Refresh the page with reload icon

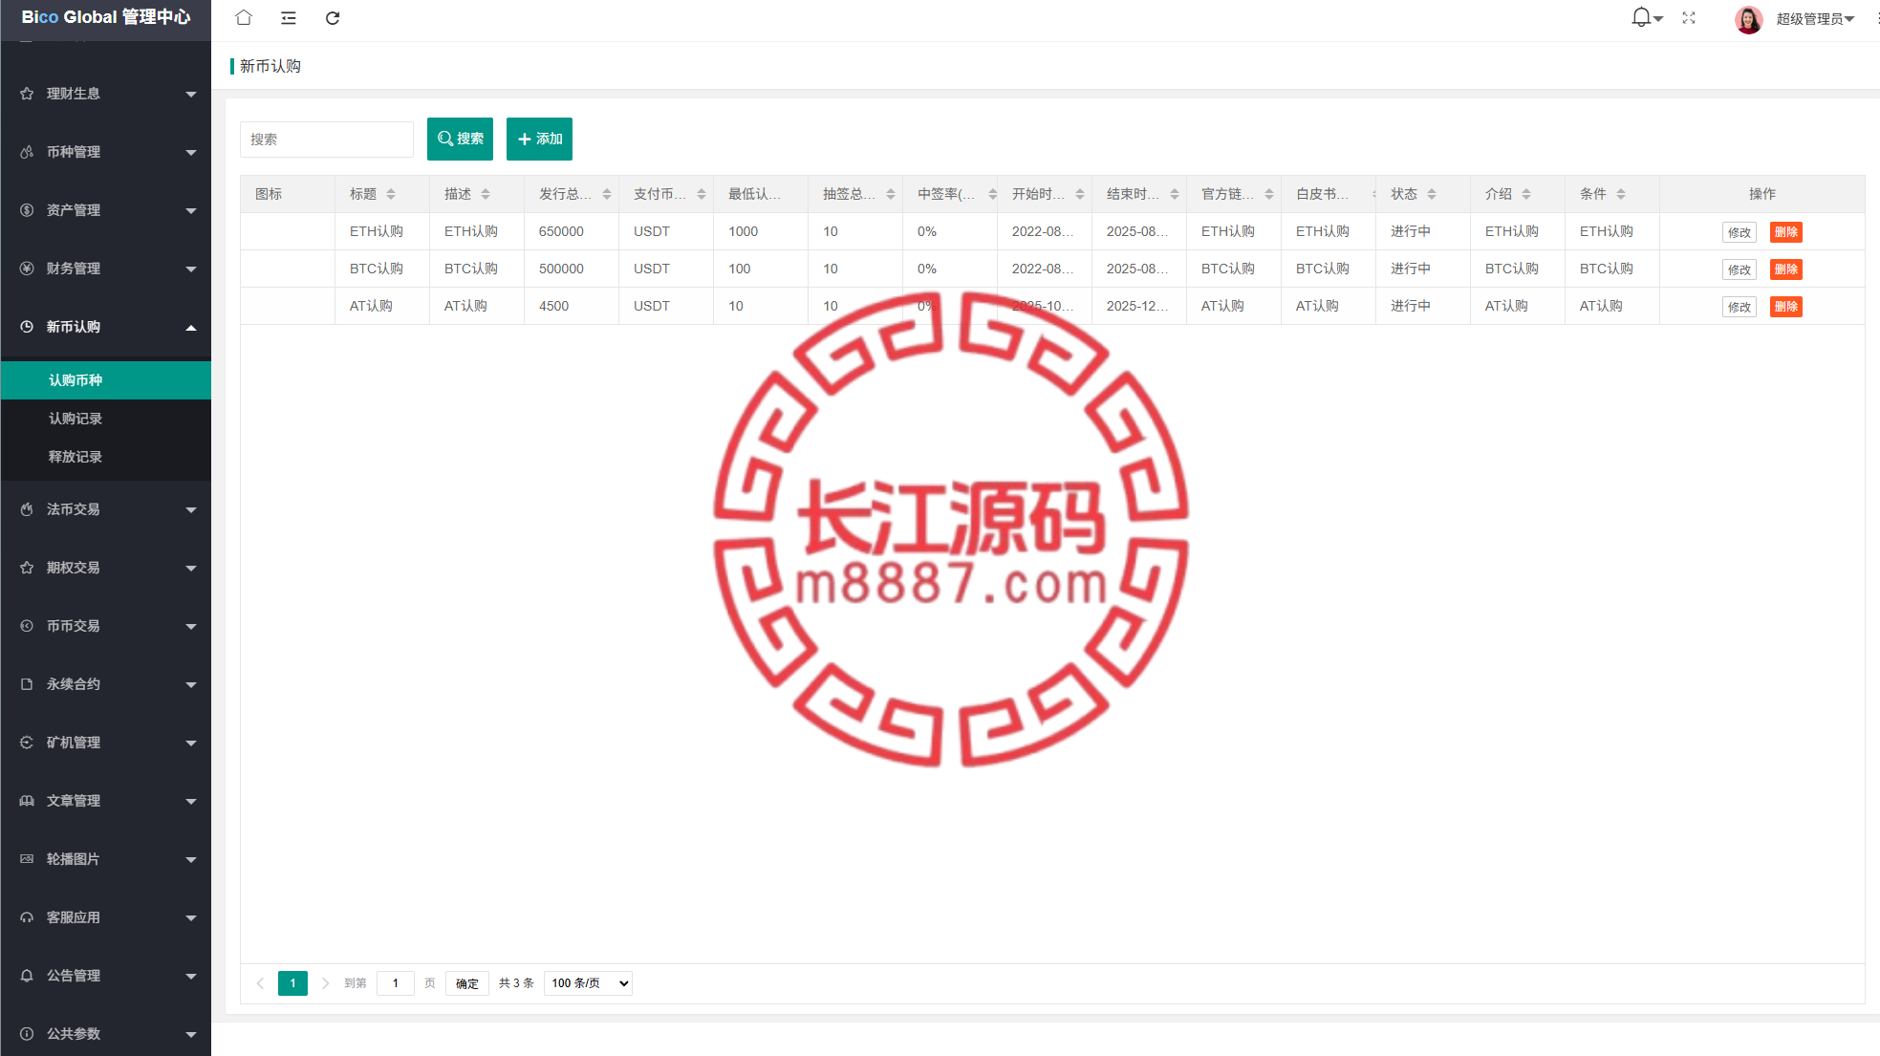(x=333, y=18)
